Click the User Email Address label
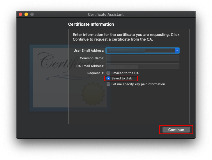 tap(89, 51)
